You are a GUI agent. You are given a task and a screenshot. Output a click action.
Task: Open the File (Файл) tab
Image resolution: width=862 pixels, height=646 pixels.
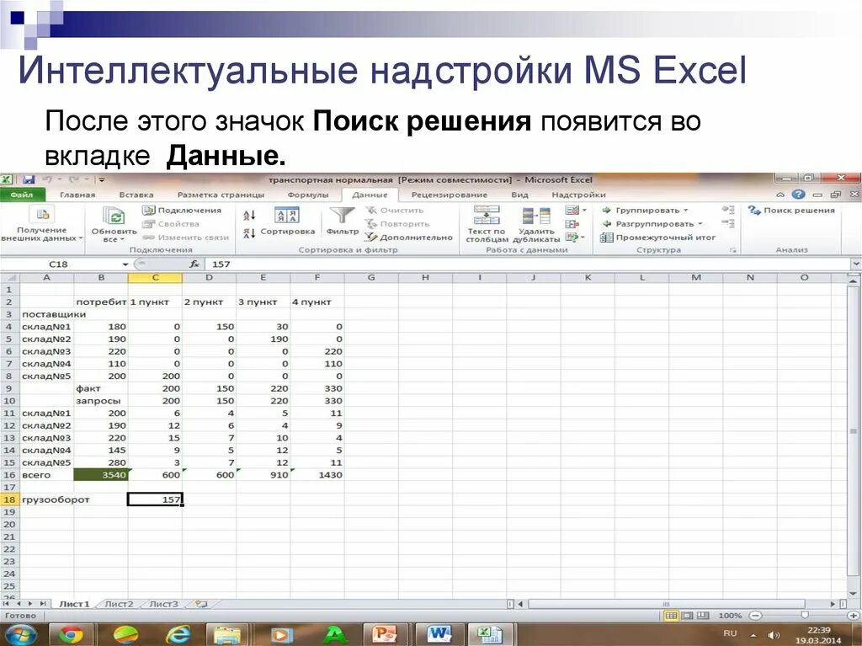click(x=21, y=195)
